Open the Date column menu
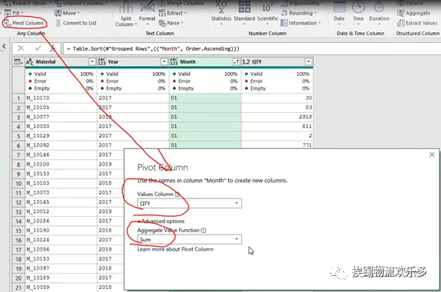441x292 pixels. tap(339, 13)
